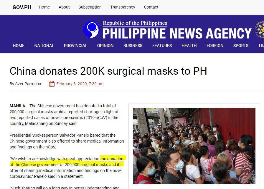264x189 pixels.
Task: Click the Philippine News Agency title banner
Action: click(x=177, y=30)
